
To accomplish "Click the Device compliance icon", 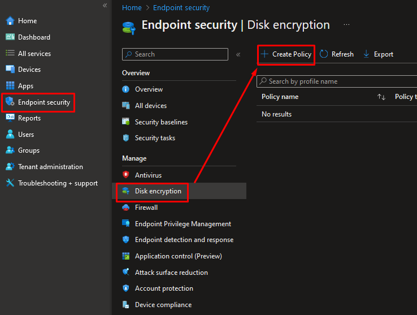I will [126, 305].
